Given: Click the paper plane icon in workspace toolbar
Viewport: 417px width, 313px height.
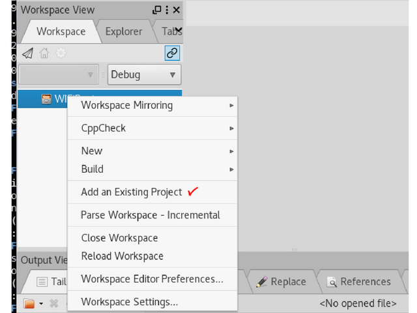Looking at the screenshot, I should point(28,53).
